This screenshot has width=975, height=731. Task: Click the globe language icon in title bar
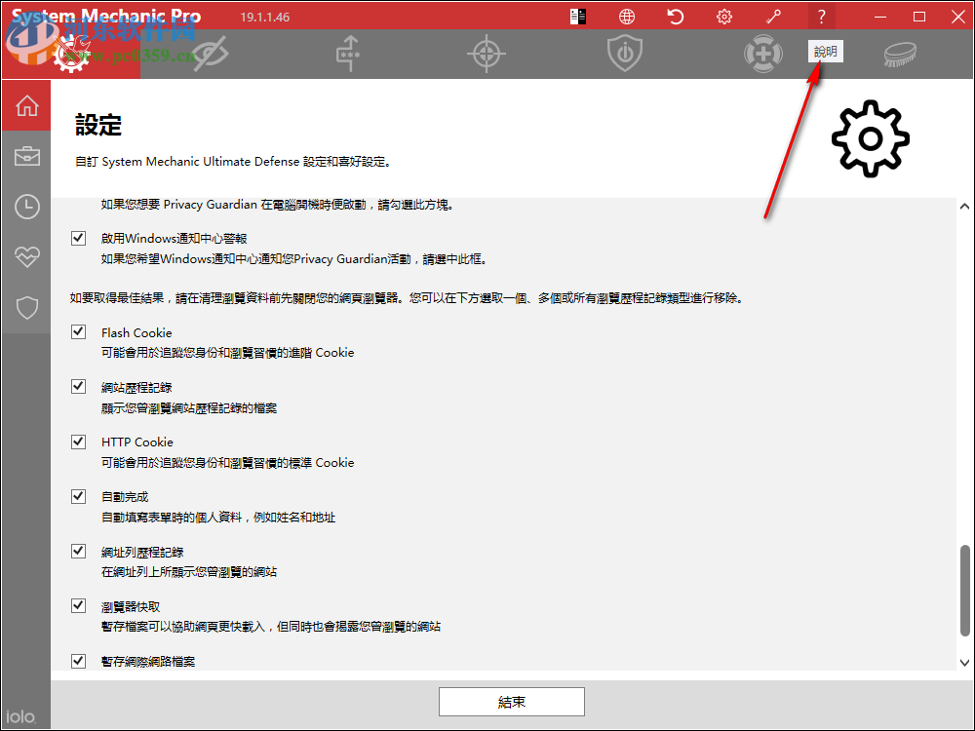click(x=626, y=17)
